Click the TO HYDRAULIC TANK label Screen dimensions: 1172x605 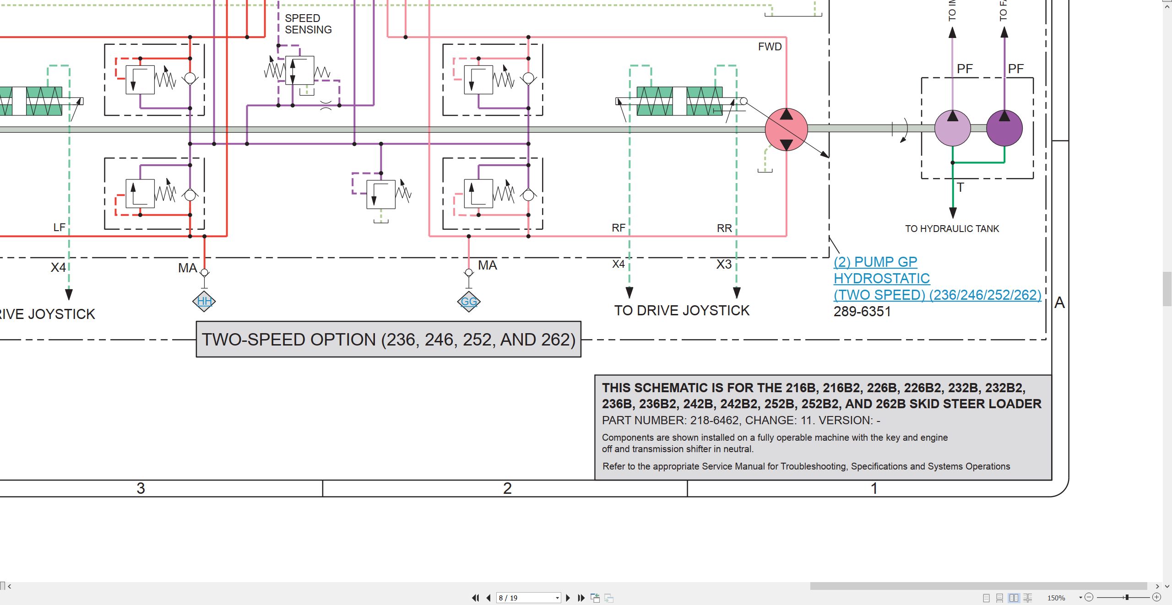coord(952,229)
